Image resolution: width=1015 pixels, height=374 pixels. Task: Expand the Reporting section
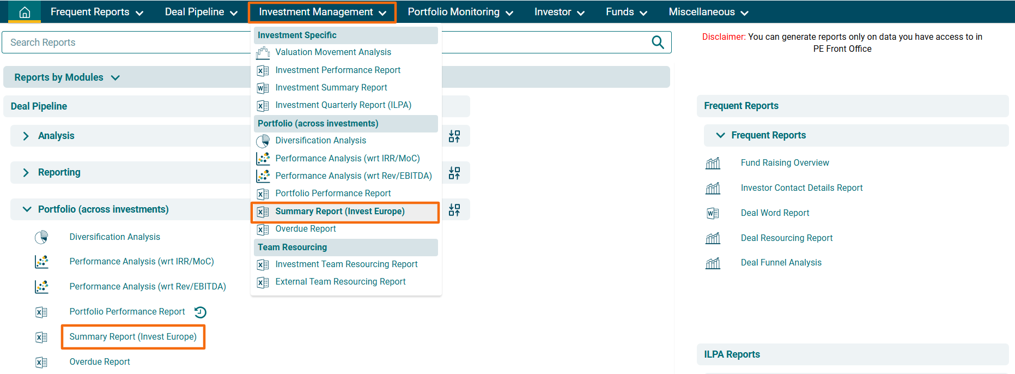(26, 173)
